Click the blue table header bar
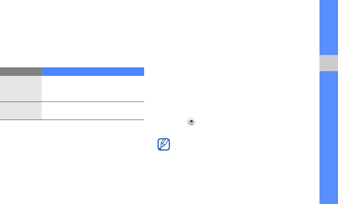338x204 pixels. coord(93,72)
